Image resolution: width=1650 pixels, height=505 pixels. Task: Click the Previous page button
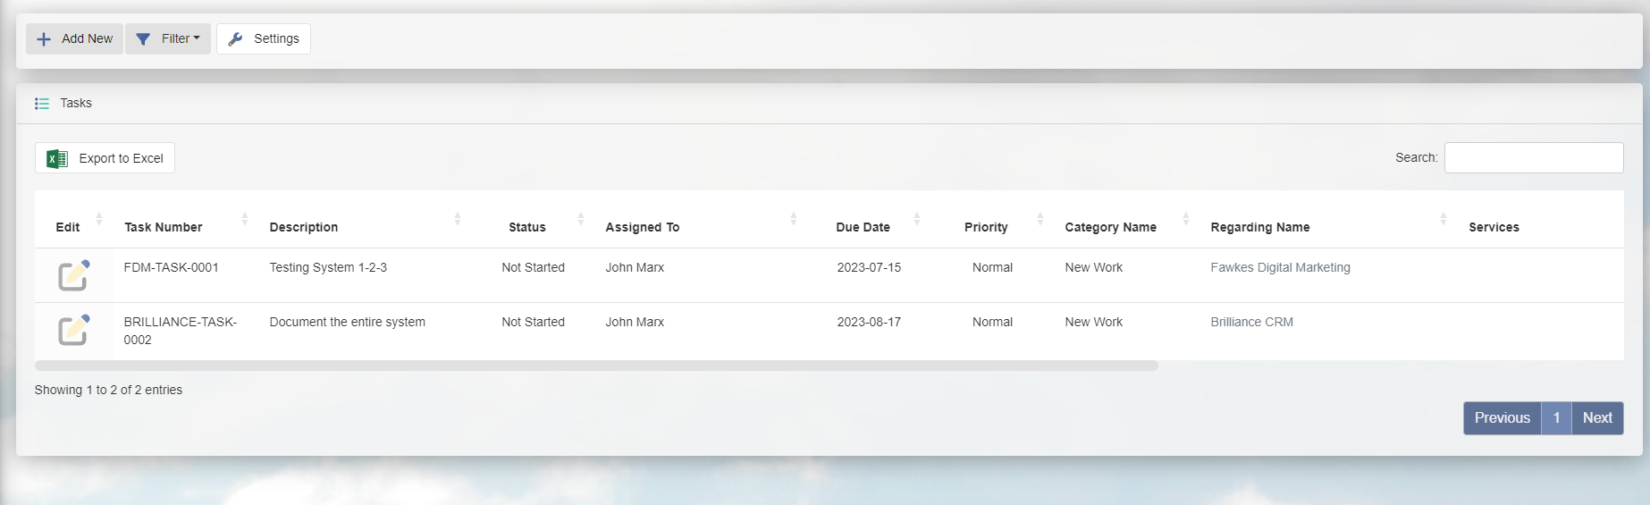(x=1502, y=418)
